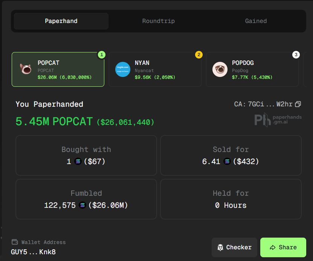Click rank badge 1 on POPCAT card
This screenshot has width=313, height=261.
click(x=102, y=55)
